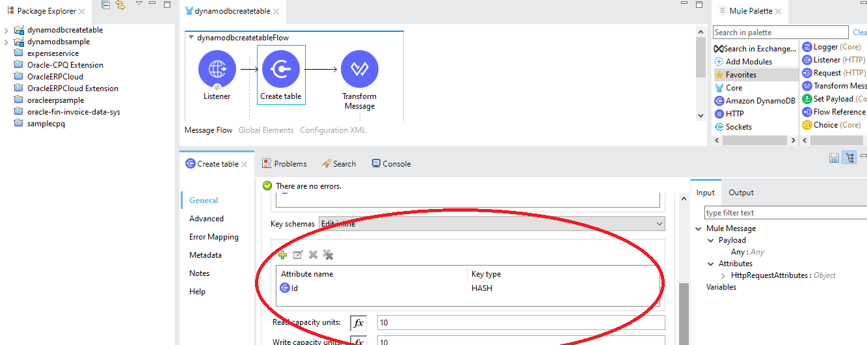867x345 pixels.
Task: Add a new key schema entry
Action: click(282, 255)
